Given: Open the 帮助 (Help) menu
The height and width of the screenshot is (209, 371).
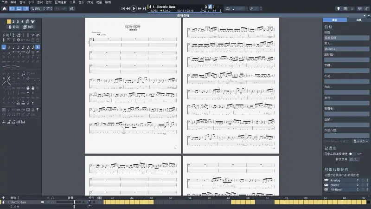Looking at the screenshot, I should 108,2.
